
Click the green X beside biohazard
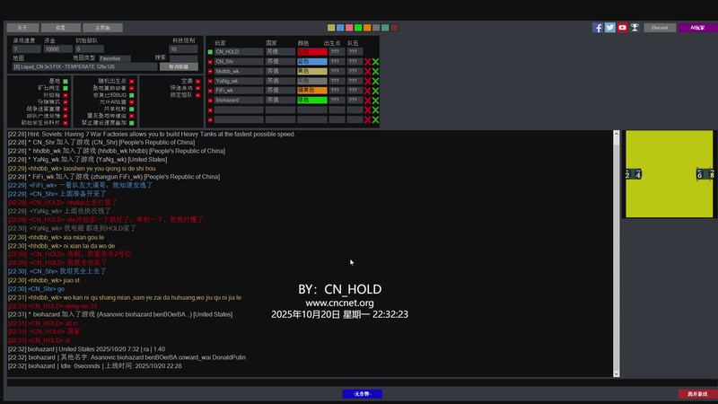pos(375,100)
